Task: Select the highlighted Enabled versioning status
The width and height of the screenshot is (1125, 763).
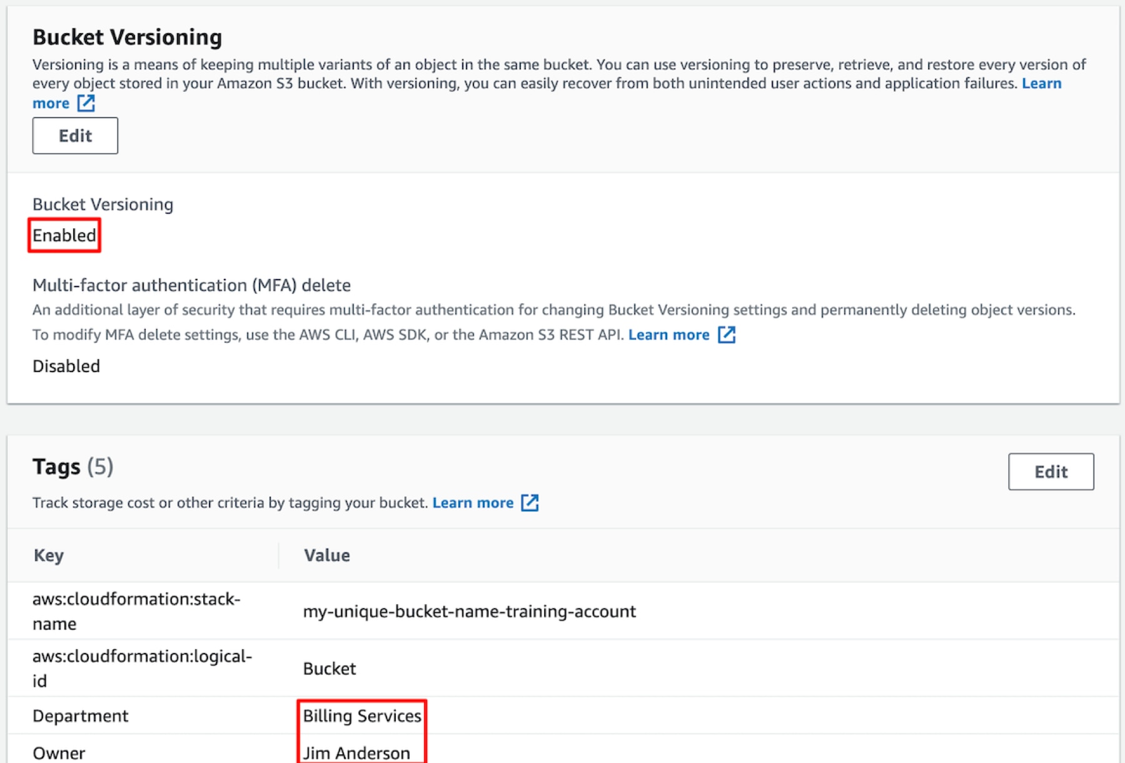Action: (64, 235)
